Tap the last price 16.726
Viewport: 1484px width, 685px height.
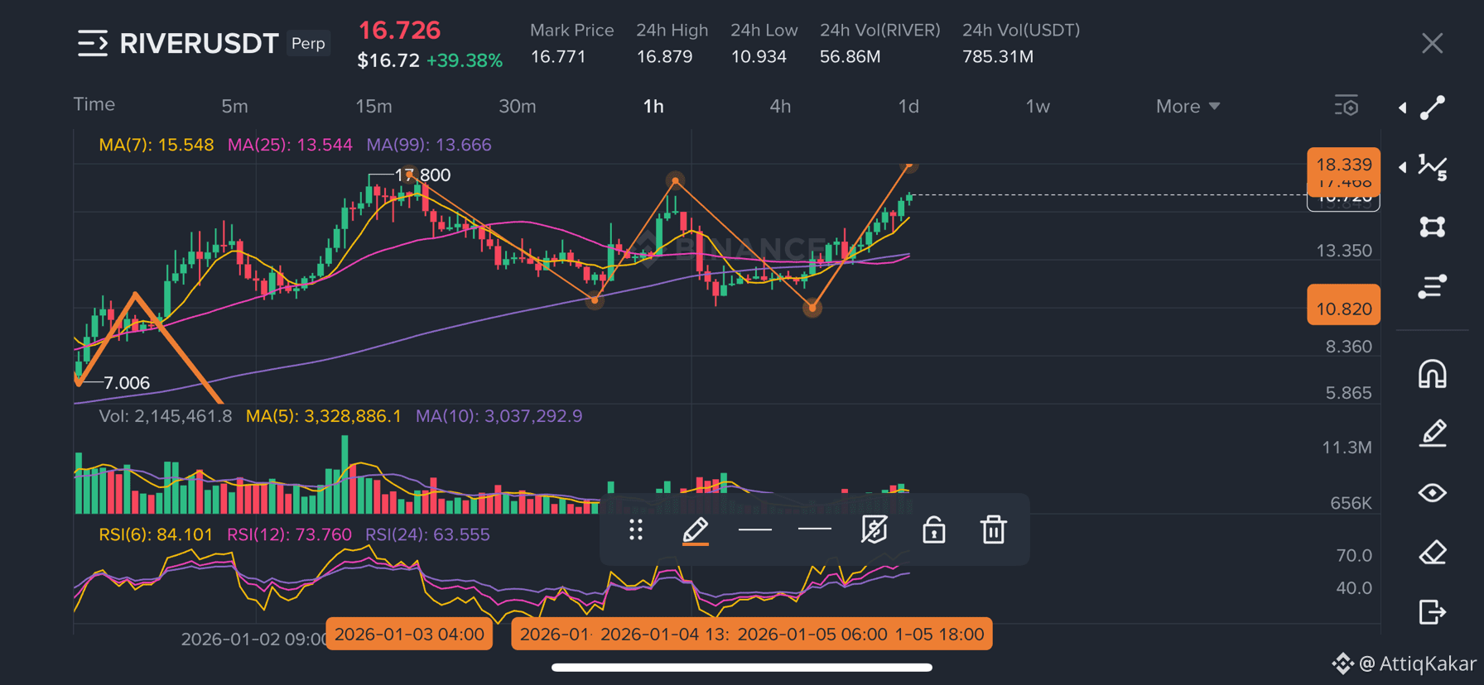pyautogui.click(x=399, y=31)
